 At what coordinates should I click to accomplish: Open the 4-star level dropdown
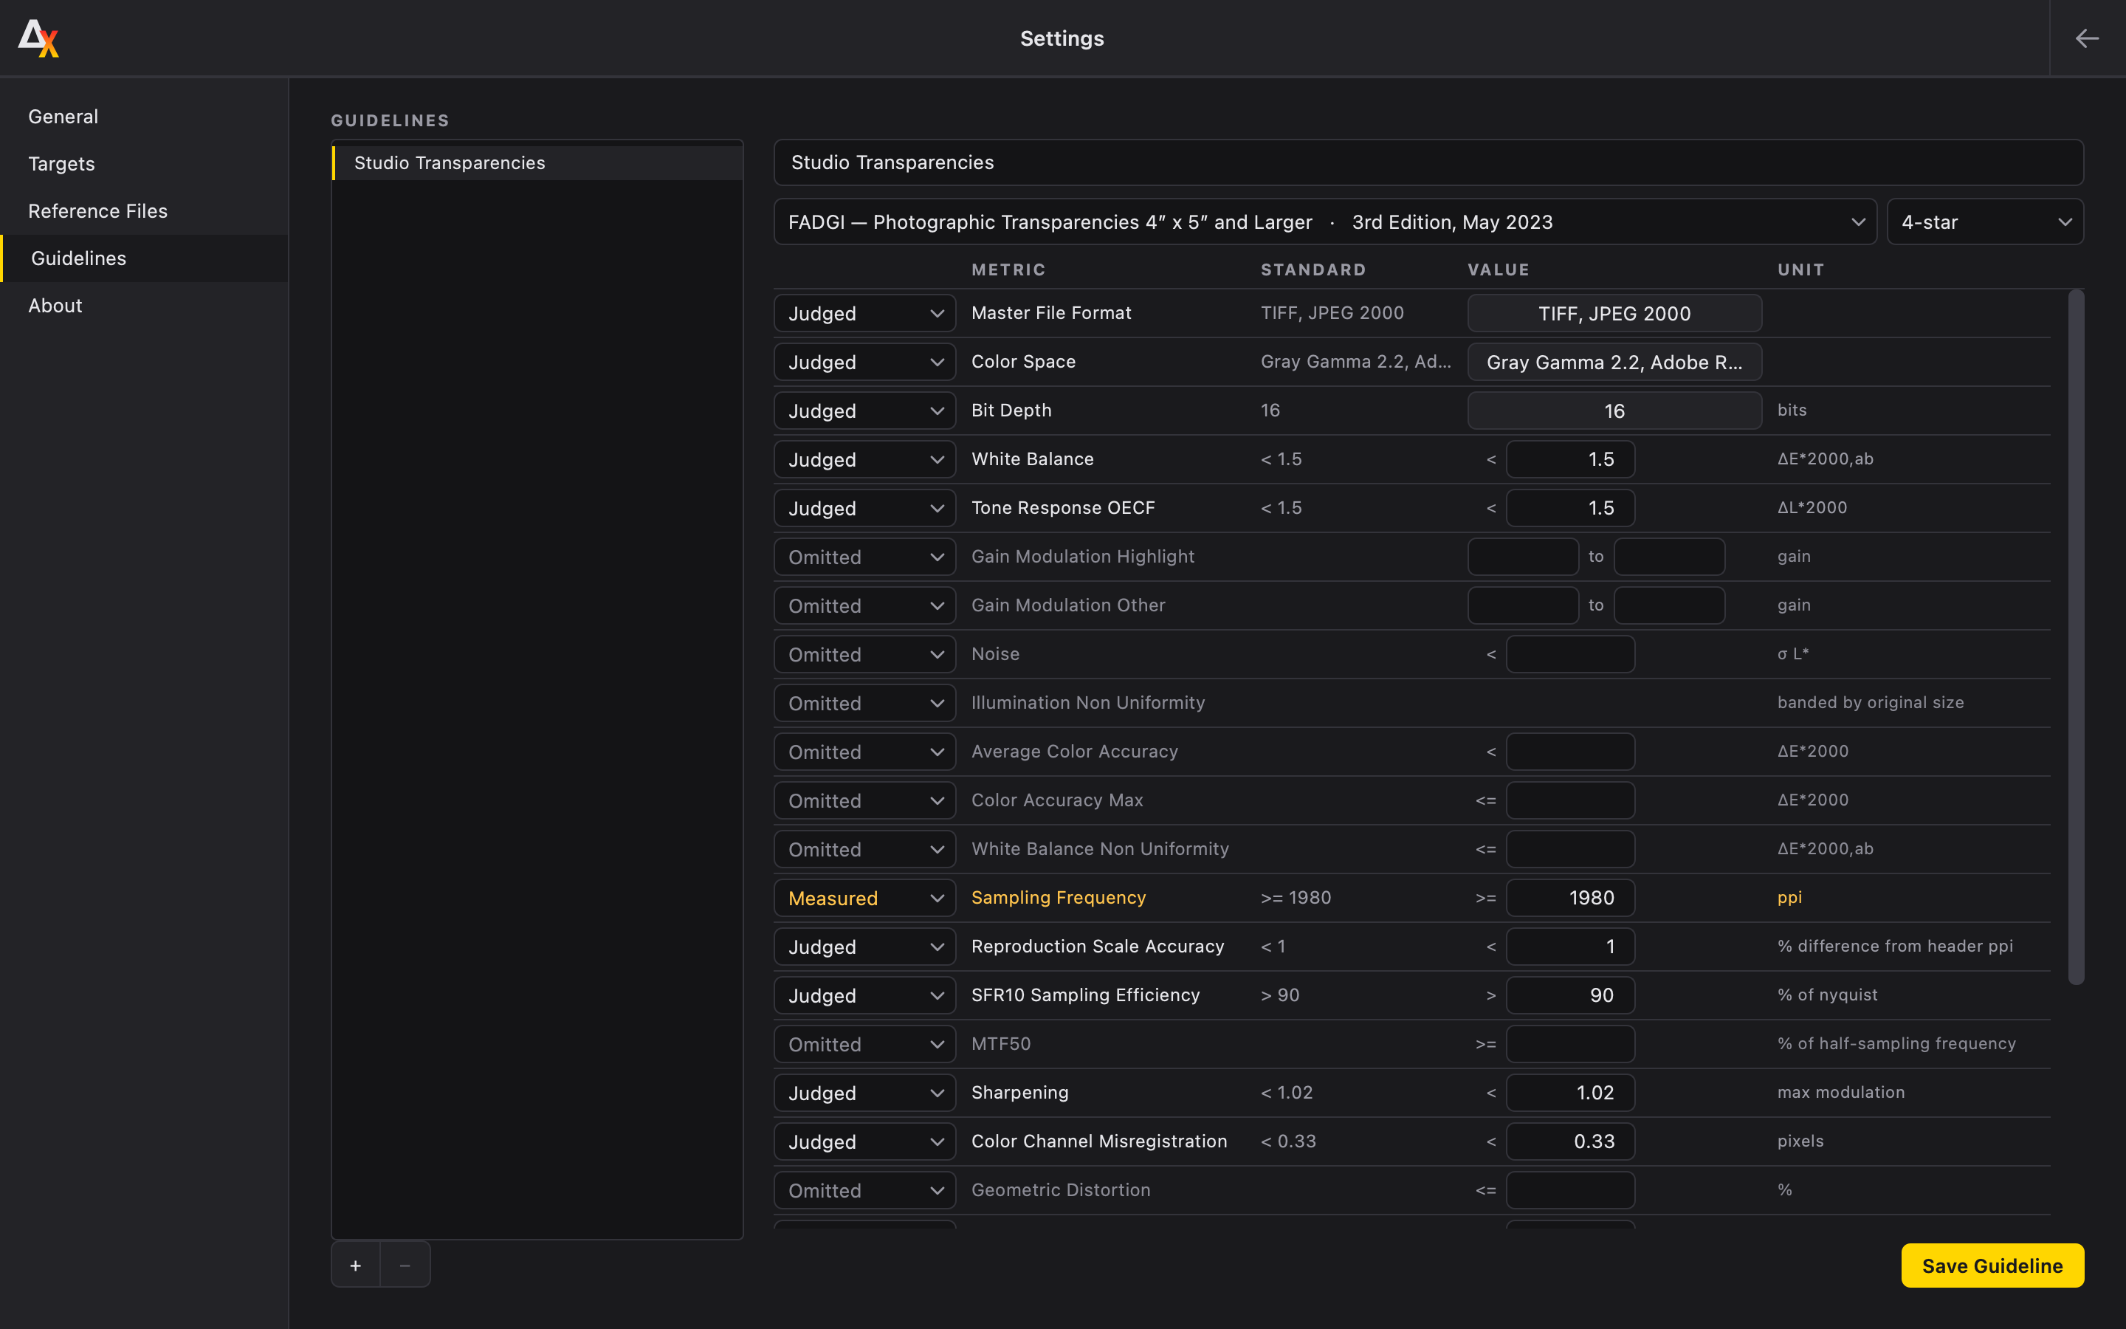pos(1986,221)
